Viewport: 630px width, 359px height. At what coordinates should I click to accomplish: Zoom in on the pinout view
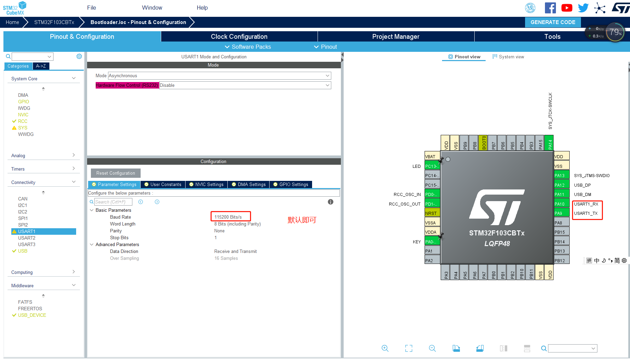(385, 348)
